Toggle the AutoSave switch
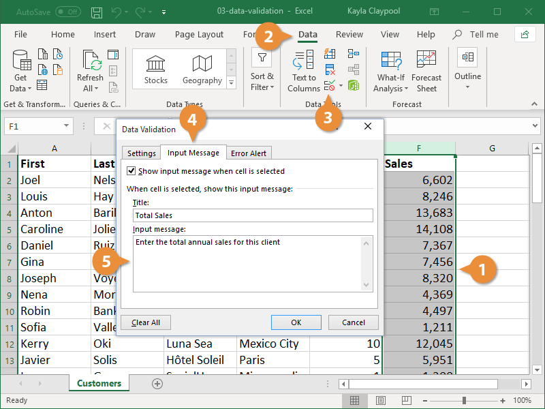The height and width of the screenshot is (409, 545). tap(67, 12)
